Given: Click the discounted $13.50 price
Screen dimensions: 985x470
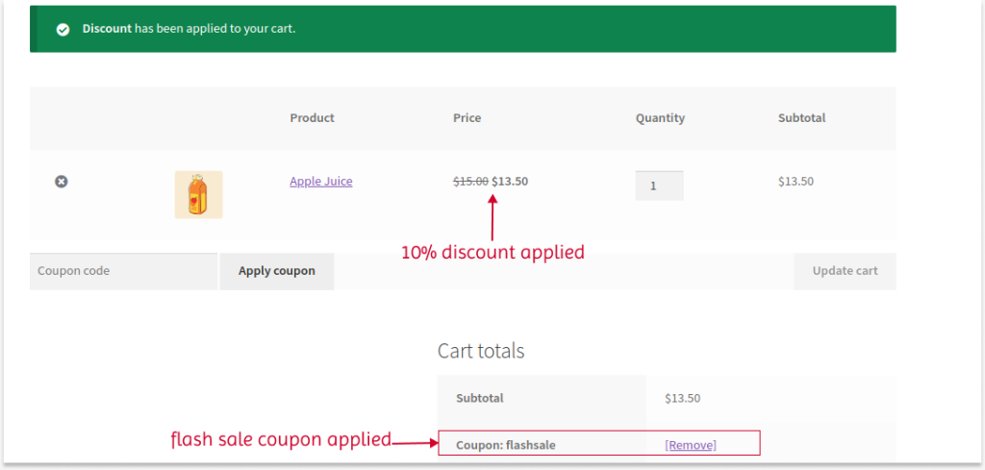Looking at the screenshot, I should pos(510,182).
